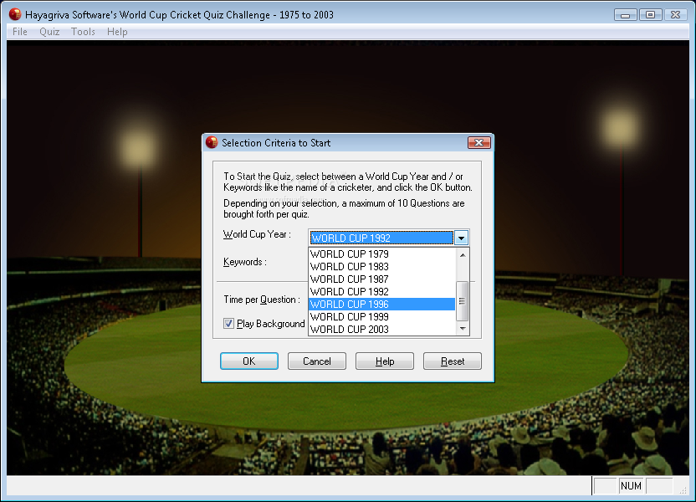Image resolution: width=696 pixels, height=502 pixels.
Task: Click the OK button
Action: (x=249, y=361)
